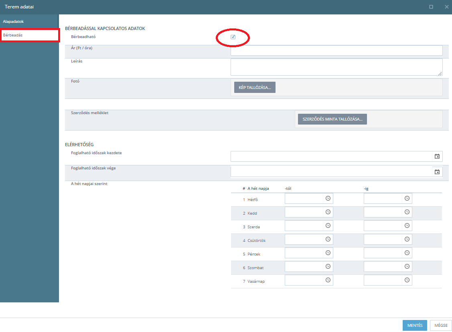Viewport: 452px width, 332px height.
Task: Click the 'Szerződés melléklet' label
Action: click(90, 113)
